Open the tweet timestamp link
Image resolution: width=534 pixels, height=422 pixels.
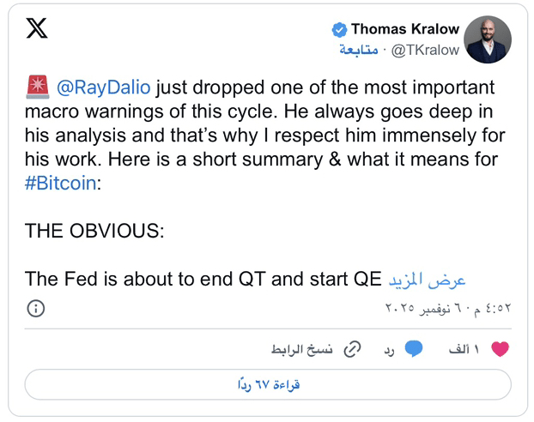pos(448,308)
